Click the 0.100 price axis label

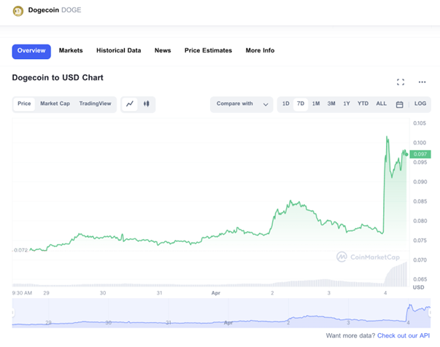click(x=420, y=143)
